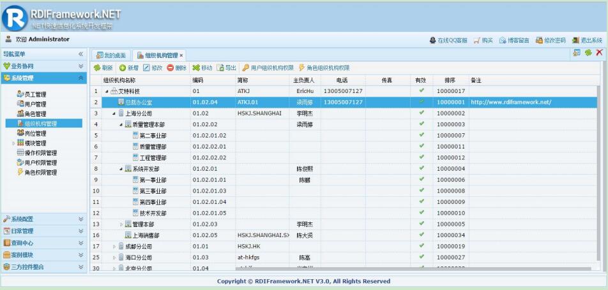Image resolution: width=608 pixels, height=290 pixels.
Task: Switch to the 我的桌面 tab
Action: pyautogui.click(x=111, y=55)
